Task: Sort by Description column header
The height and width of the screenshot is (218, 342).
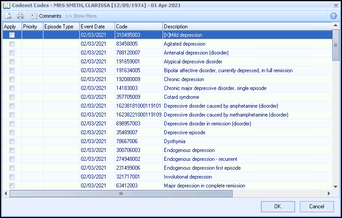Action: pyautogui.click(x=248, y=27)
